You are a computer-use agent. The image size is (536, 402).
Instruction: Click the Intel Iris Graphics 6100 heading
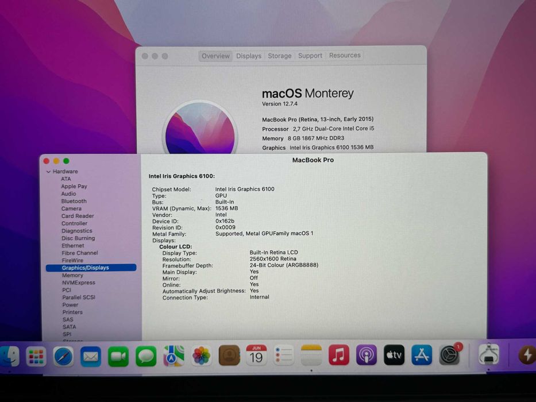(x=182, y=176)
